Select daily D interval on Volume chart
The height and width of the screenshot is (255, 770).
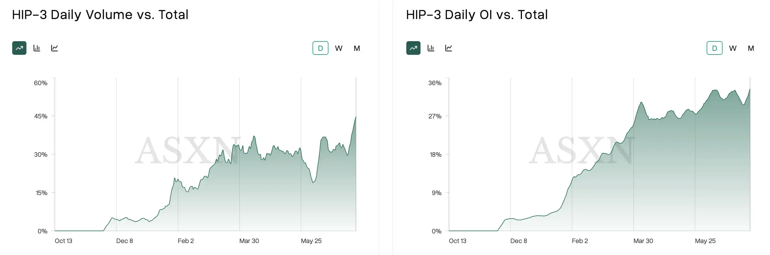321,48
